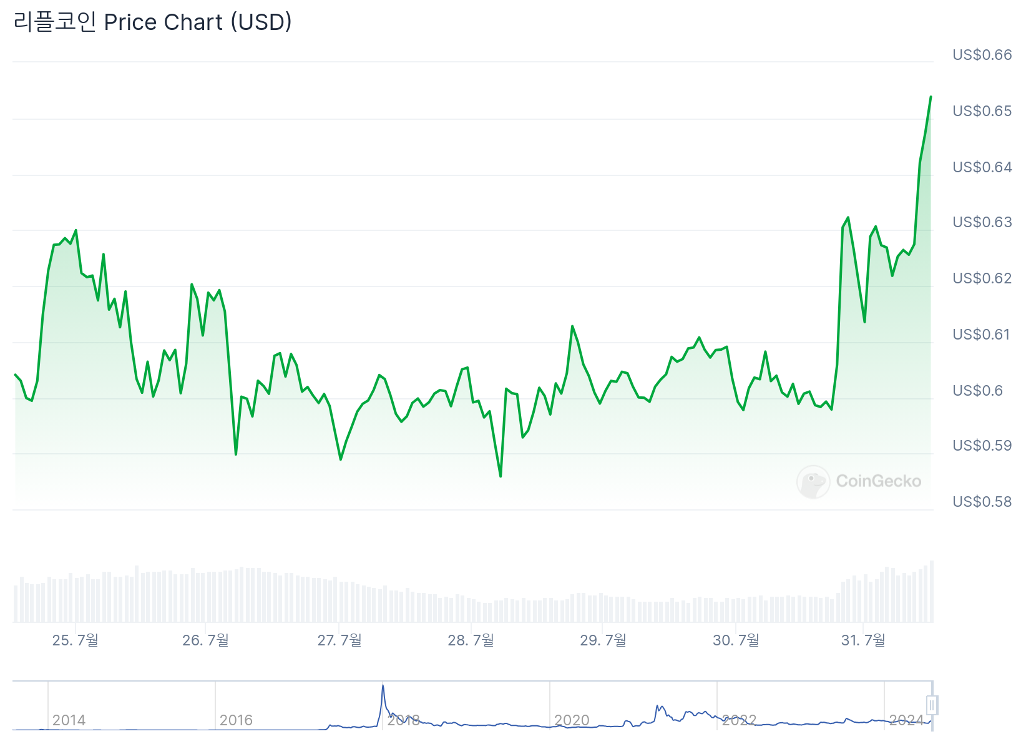The height and width of the screenshot is (749, 1026).
Task: Click the US$0.66 price axis label
Action: 982,55
